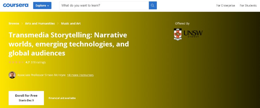Image resolution: width=260 pixels, height=108 pixels.
Task: Click the Offered By label
Action: tap(182, 23)
